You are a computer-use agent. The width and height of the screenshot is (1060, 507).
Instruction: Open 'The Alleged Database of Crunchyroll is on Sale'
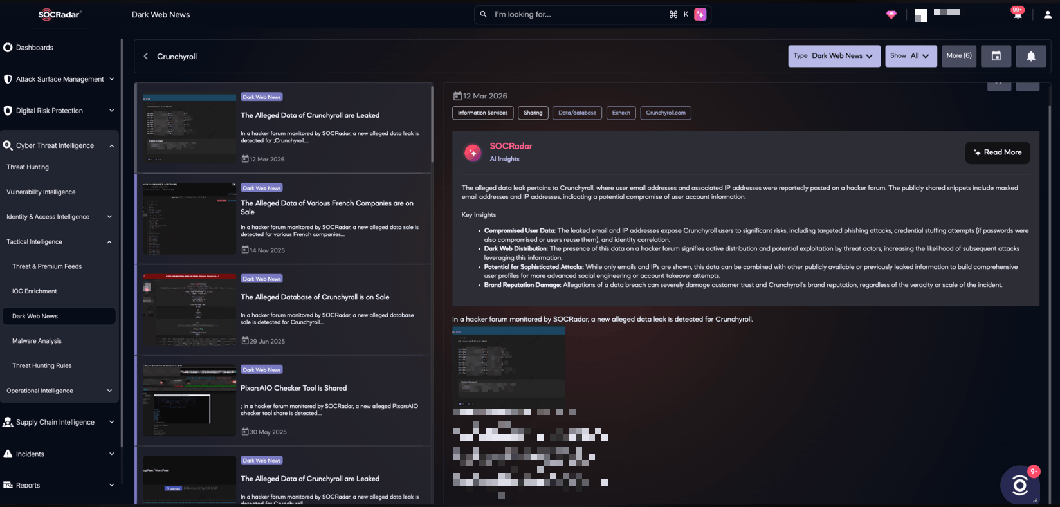coord(315,297)
